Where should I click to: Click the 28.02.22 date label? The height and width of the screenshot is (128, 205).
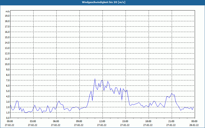(x=194, y=125)
